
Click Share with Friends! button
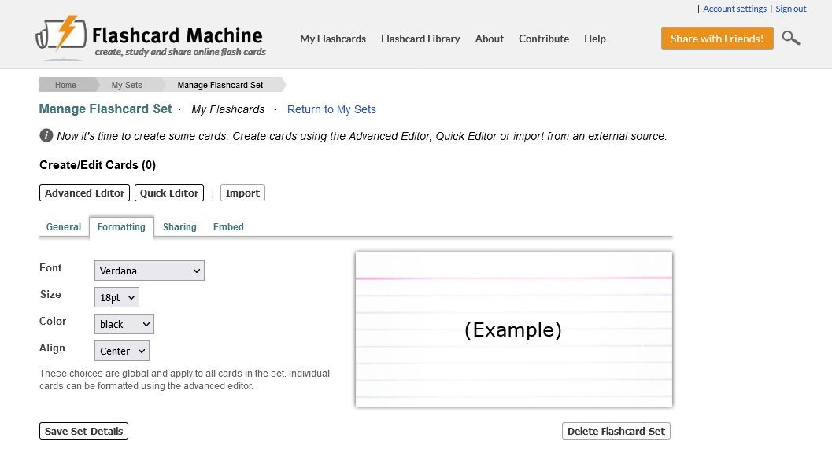[717, 39]
